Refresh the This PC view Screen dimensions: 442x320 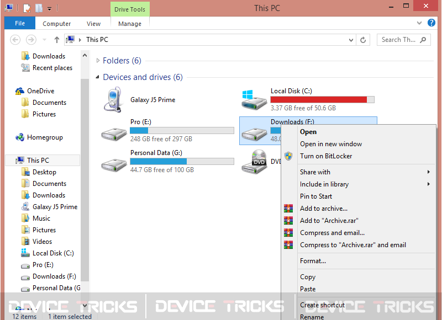pyautogui.click(x=363, y=40)
